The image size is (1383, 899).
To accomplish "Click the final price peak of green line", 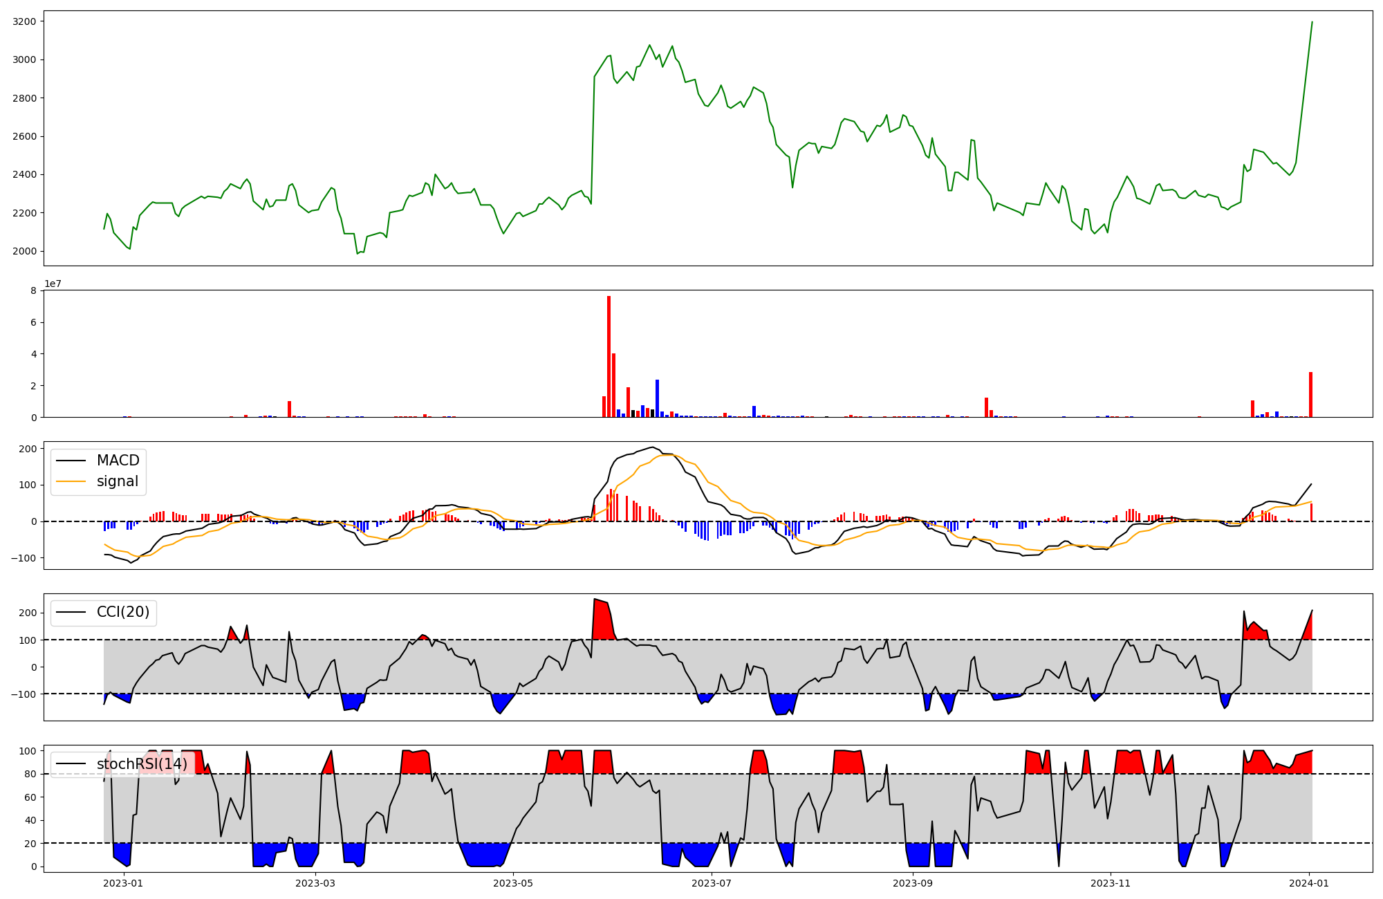I will (1312, 22).
